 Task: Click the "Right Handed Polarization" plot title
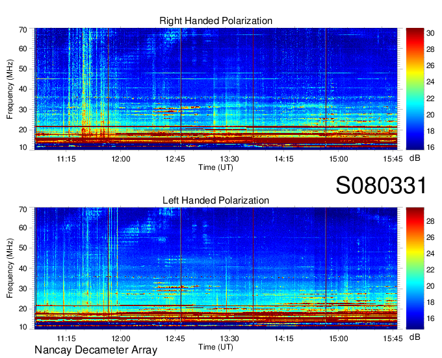[x=216, y=21]
